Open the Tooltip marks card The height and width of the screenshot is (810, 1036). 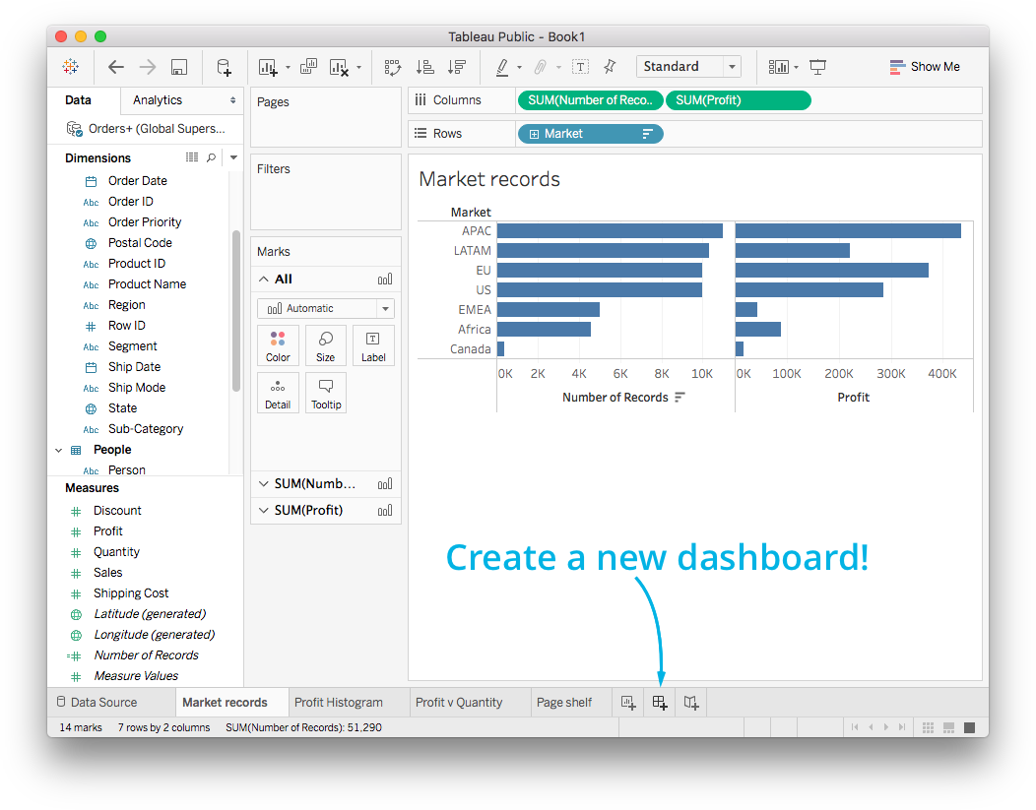click(x=326, y=393)
